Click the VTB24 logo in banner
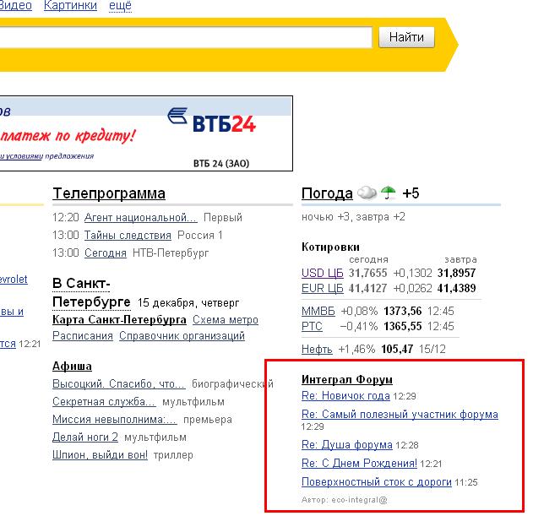 (211, 123)
